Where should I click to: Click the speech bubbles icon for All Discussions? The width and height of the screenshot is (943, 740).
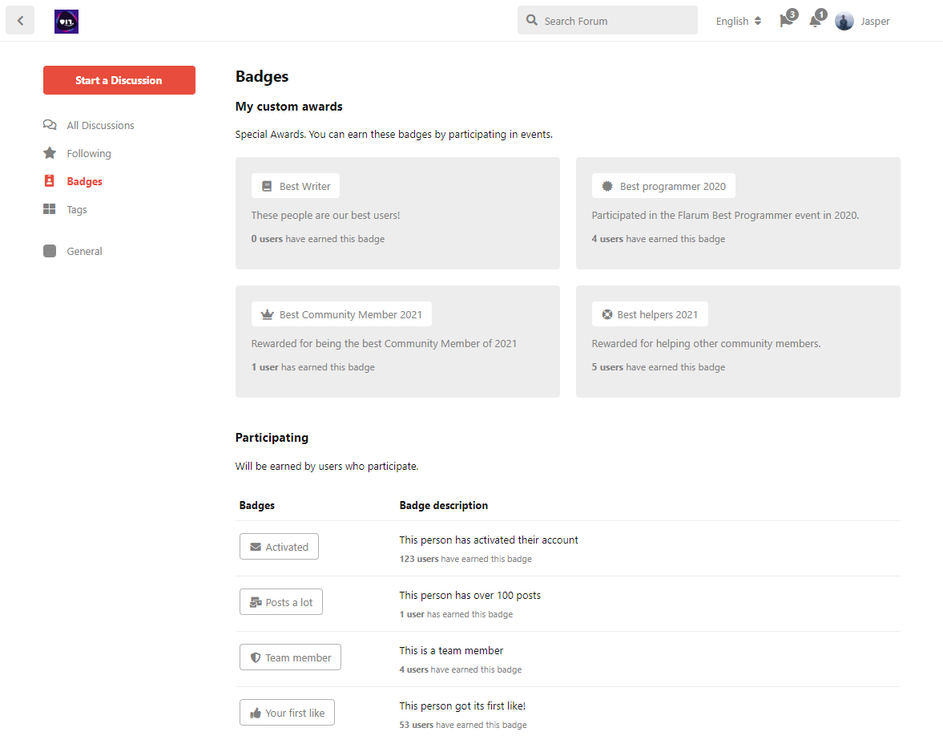[50, 124]
